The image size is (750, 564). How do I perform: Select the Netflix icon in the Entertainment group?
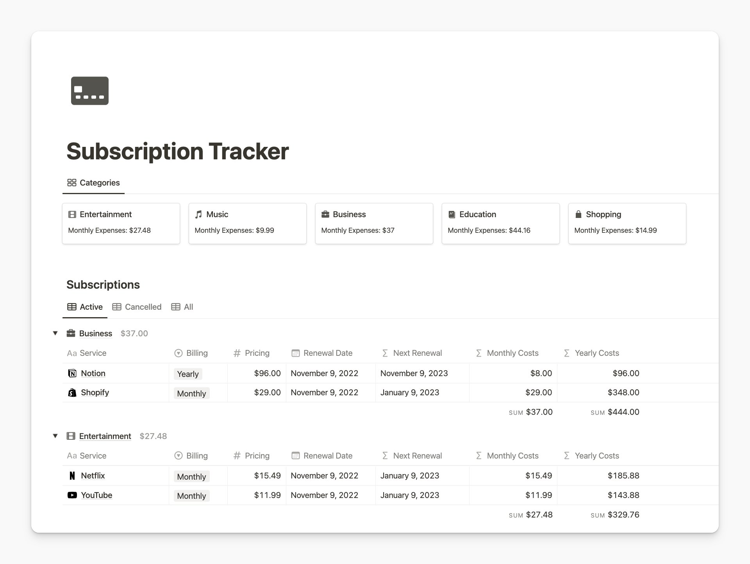tap(72, 475)
